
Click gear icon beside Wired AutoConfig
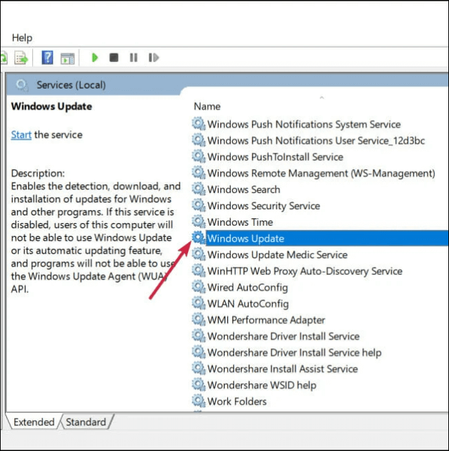(x=199, y=286)
